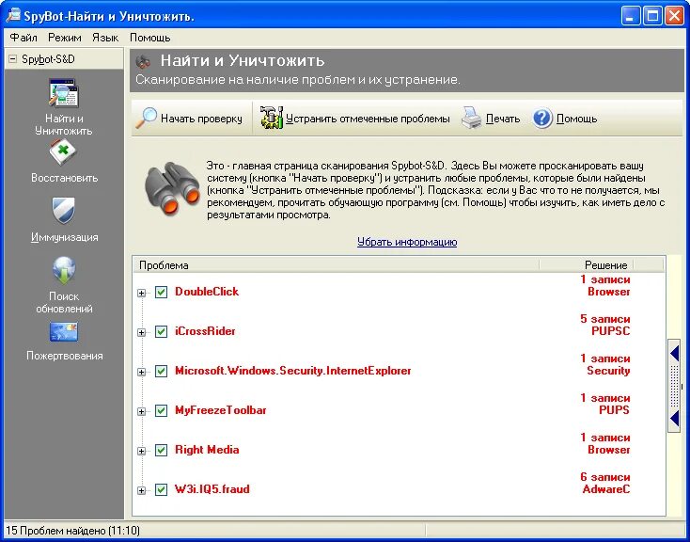Click the 1 записи Security solution cell
This screenshot has width=690, height=542.
coord(605,364)
